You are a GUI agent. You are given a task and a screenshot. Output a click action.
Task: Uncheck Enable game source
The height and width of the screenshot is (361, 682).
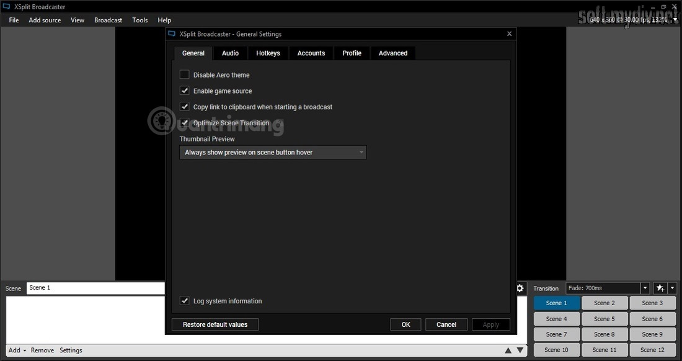point(185,91)
